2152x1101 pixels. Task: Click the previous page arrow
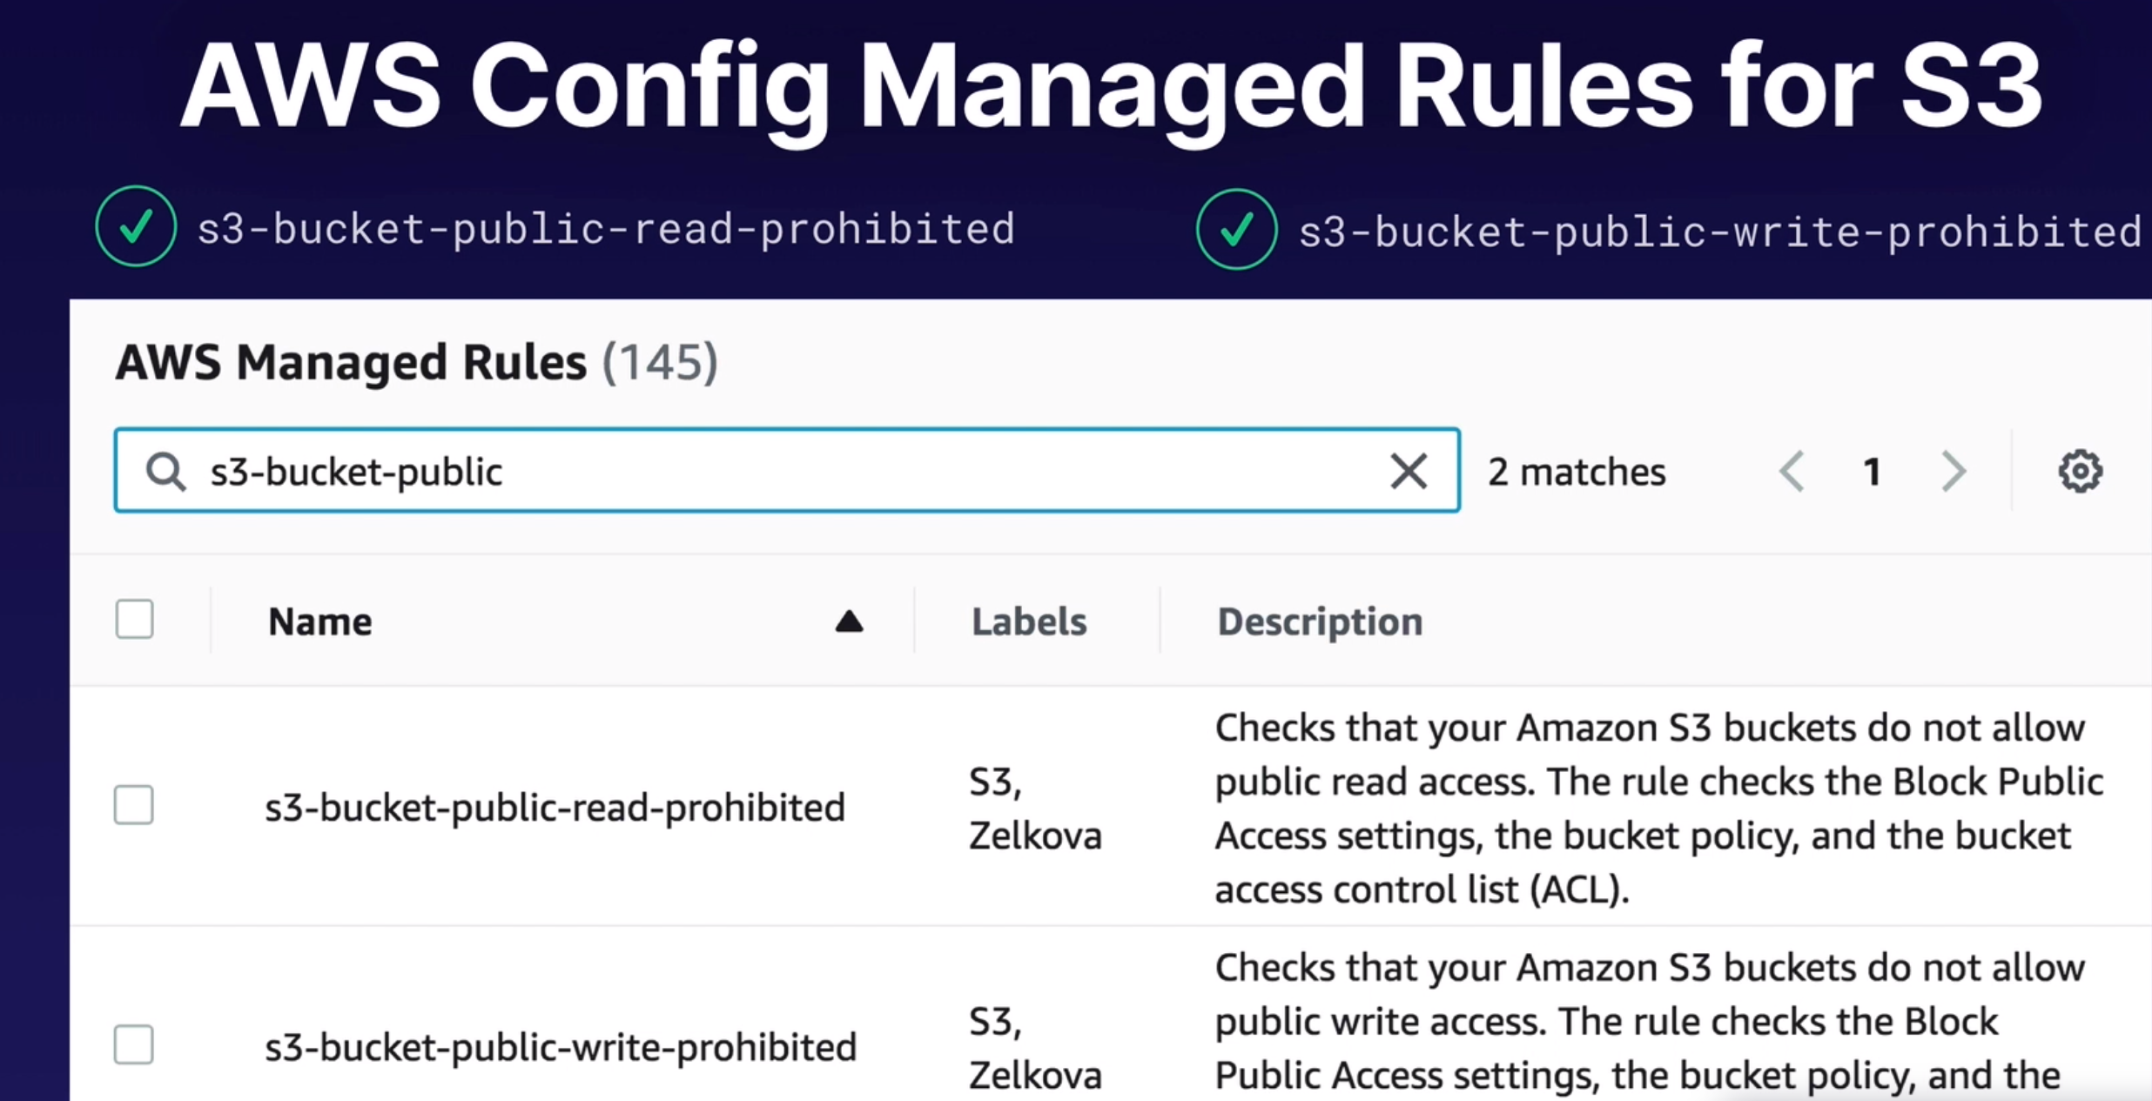tap(1791, 471)
